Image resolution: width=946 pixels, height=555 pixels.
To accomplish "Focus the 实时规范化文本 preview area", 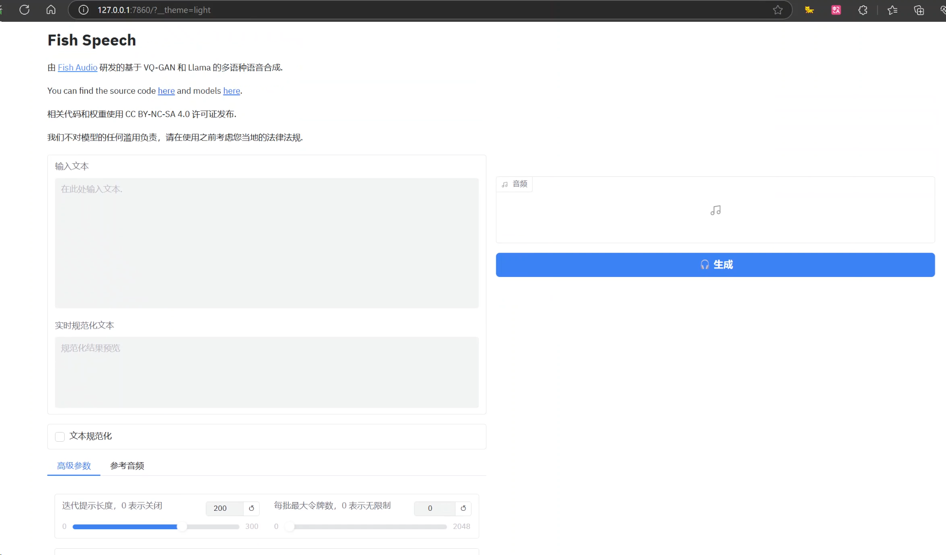I will click(x=267, y=372).
